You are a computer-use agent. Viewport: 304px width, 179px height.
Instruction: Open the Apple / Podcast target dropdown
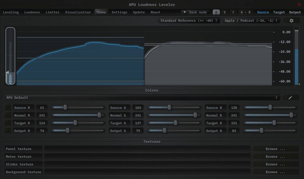tap(251, 20)
